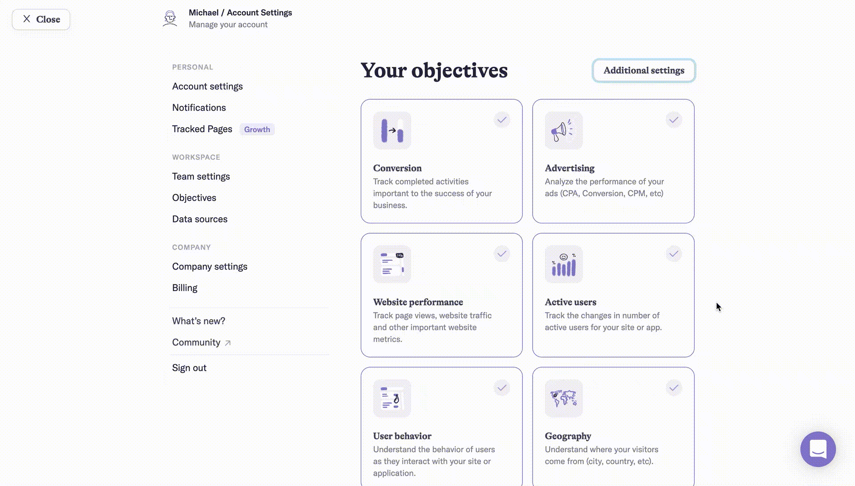Viewport: 855px width, 486px height.
Task: Go to Notifications settings
Action: tap(199, 108)
